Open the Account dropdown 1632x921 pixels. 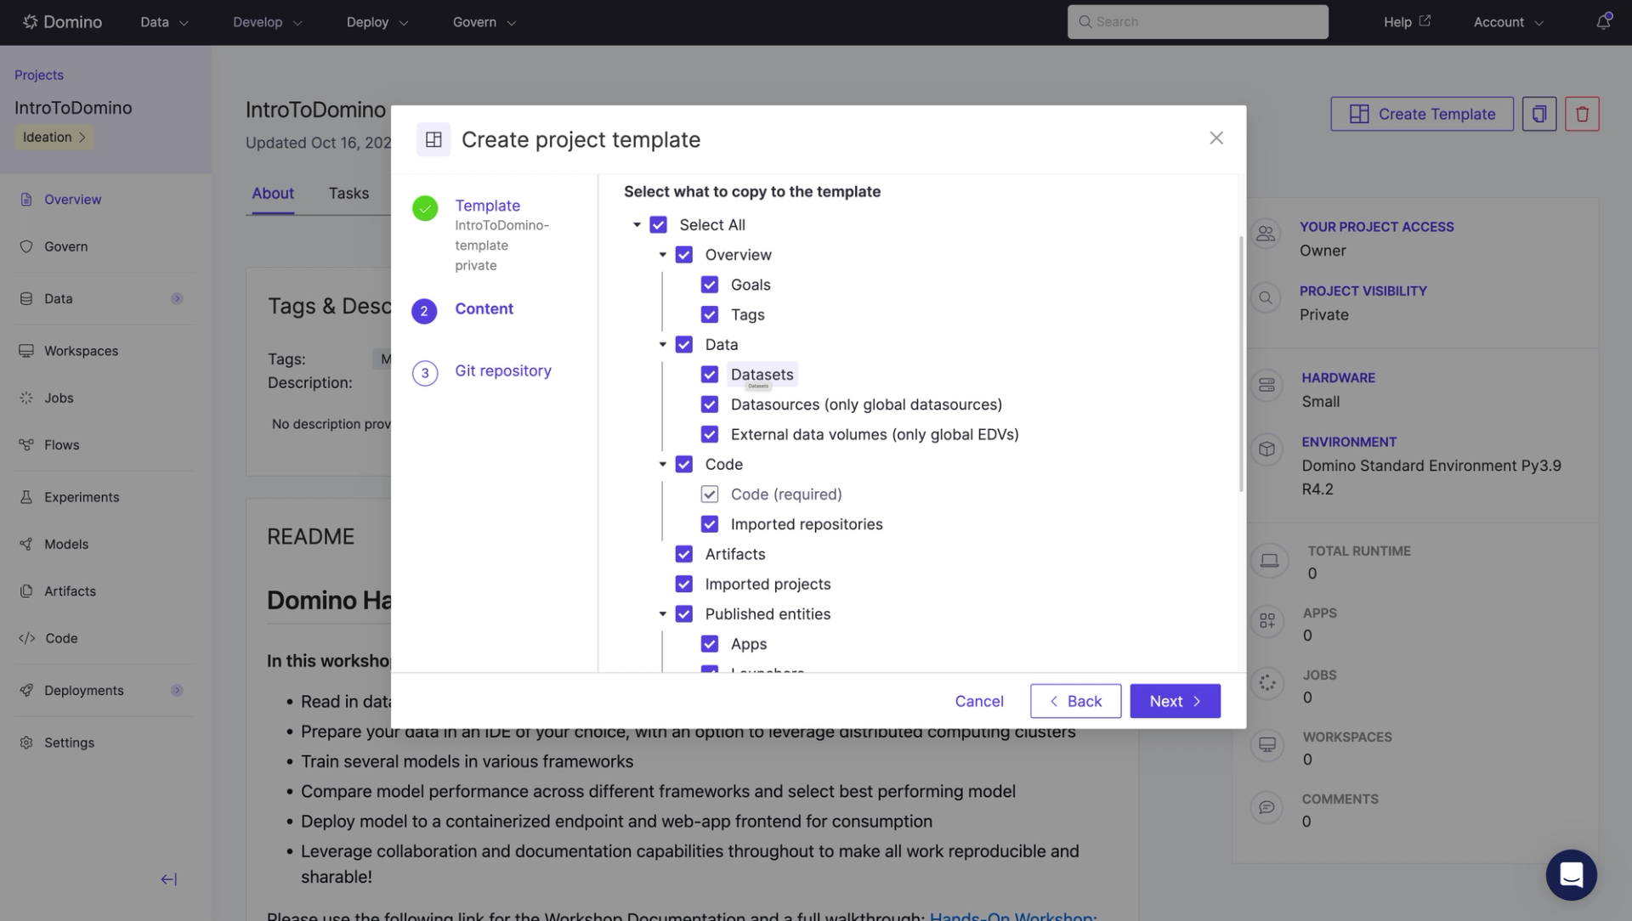pyautogui.click(x=1507, y=22)
